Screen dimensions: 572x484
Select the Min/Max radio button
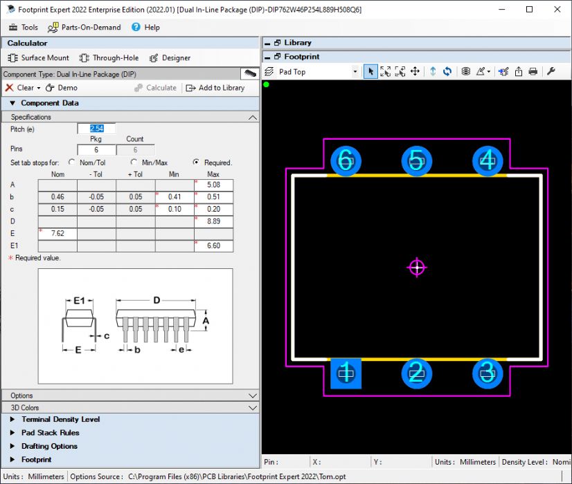point(134,162)
